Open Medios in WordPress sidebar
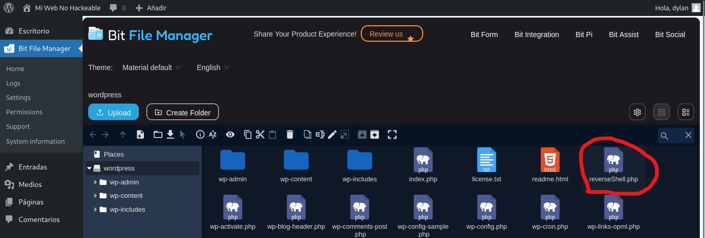705x238 pixels. click(x=41, y=184)
